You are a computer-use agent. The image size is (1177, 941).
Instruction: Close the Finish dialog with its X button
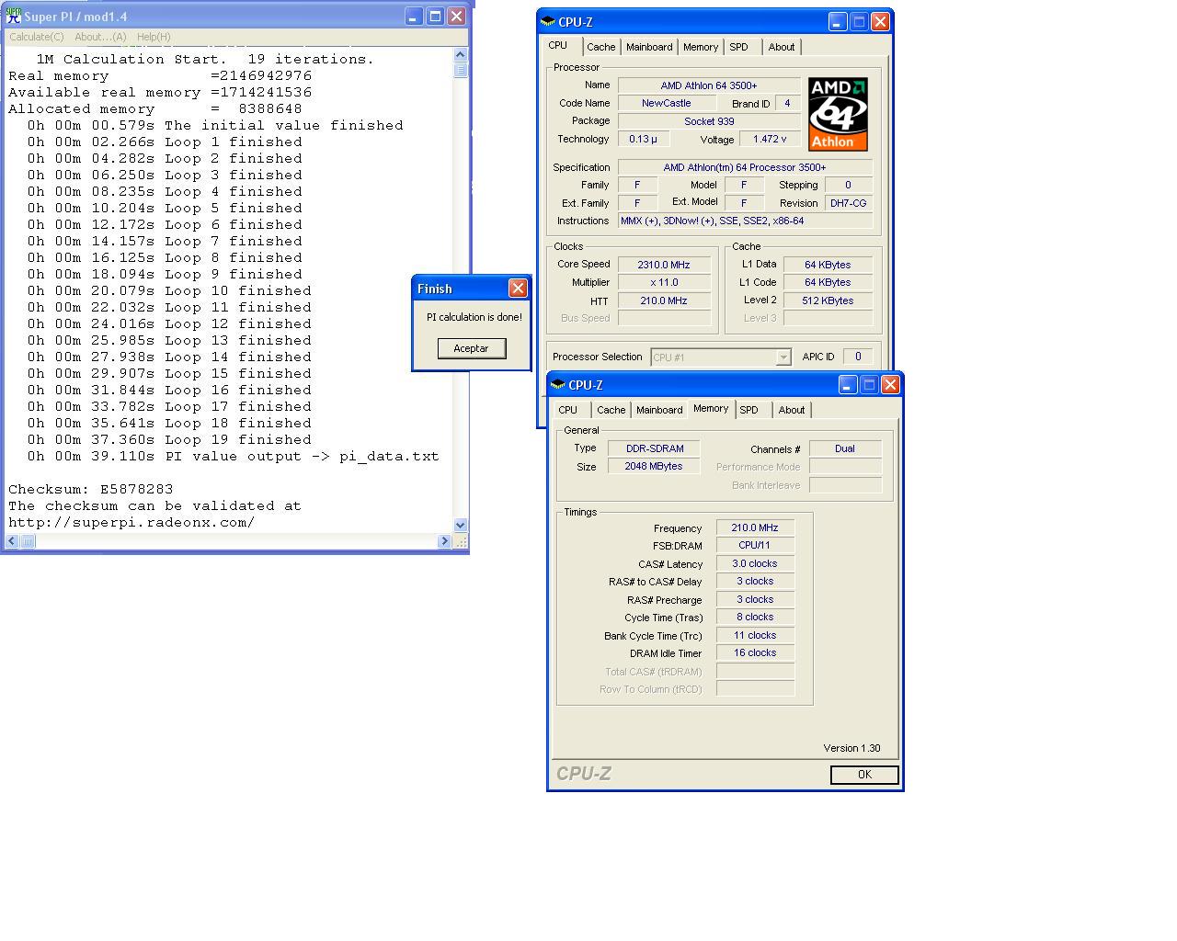(x=518, y=289)
